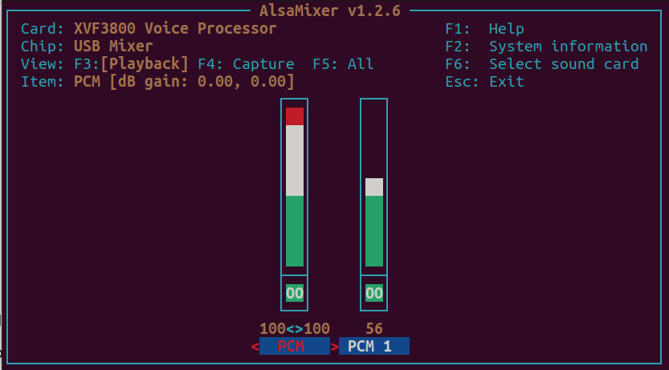Click Esc Exit label
The image size is (669, 370).
coord(485,81)
